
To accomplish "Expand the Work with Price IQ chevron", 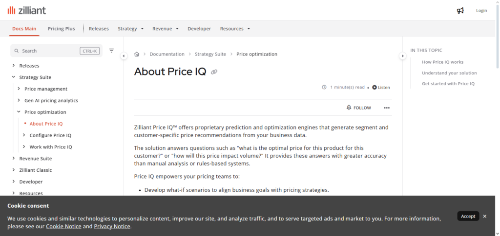I will [24, 147].
